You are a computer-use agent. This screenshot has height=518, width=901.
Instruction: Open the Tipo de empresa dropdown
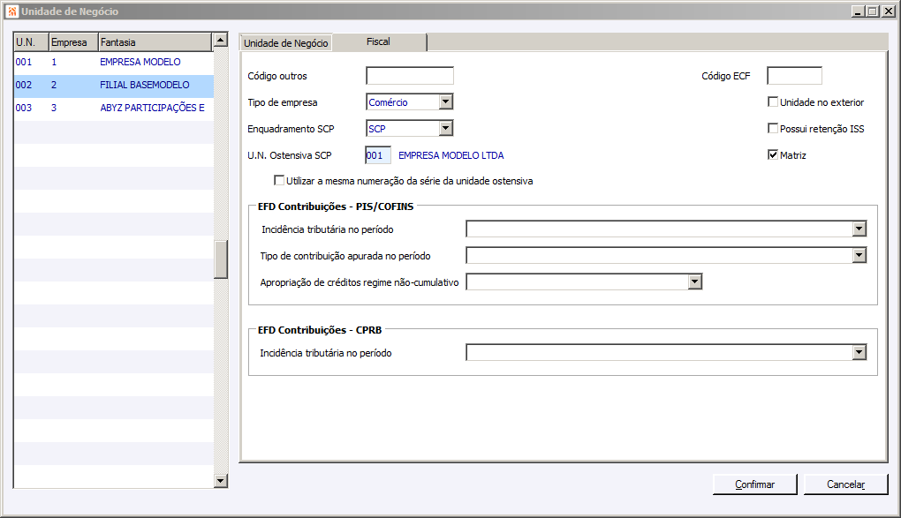[446, 101]
